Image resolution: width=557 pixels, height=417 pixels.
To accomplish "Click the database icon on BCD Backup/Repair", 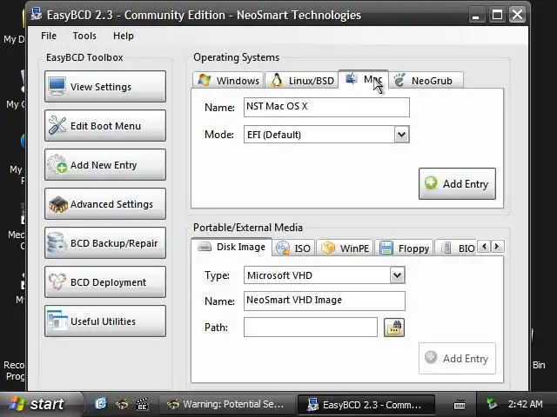I will click(57, 242).
